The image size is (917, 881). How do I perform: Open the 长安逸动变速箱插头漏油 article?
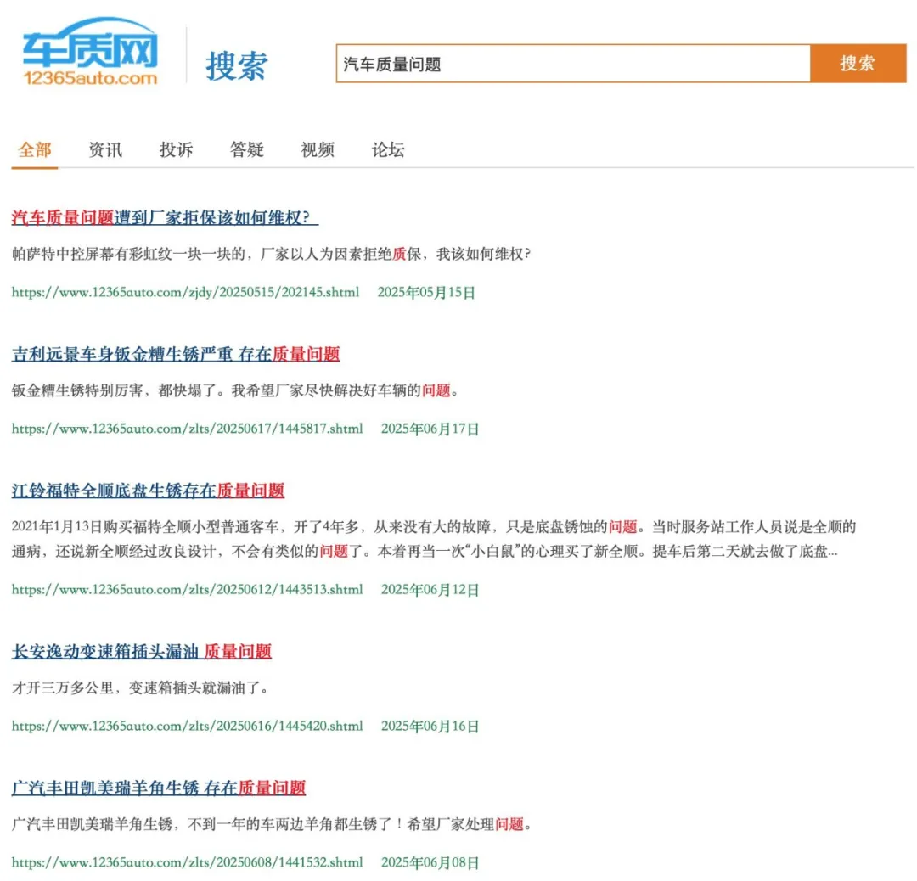point(141,651)
